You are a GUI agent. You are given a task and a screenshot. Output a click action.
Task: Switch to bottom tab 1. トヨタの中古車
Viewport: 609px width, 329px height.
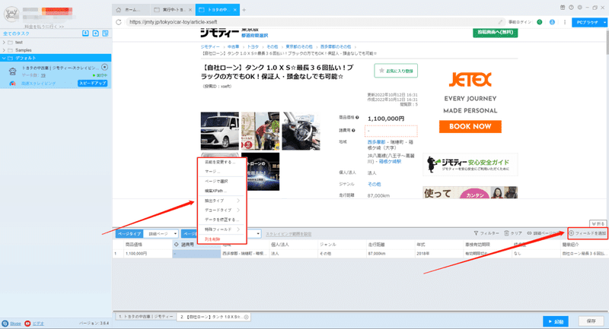coord(145,317)
